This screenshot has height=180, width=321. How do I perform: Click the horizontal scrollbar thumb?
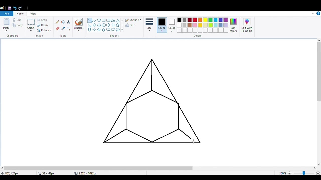(98, 168)
